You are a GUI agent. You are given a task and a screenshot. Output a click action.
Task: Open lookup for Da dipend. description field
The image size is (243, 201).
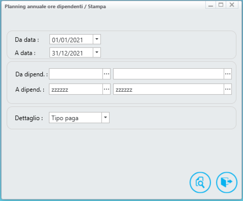coord(228,74)
